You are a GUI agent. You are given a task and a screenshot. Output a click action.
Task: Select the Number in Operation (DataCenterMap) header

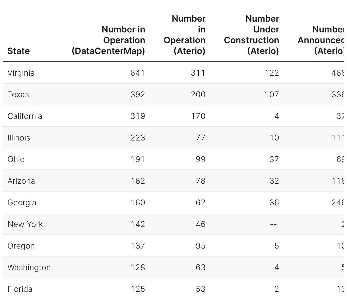(108, 40)
